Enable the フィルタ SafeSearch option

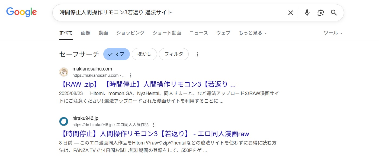tap(174, 54)
